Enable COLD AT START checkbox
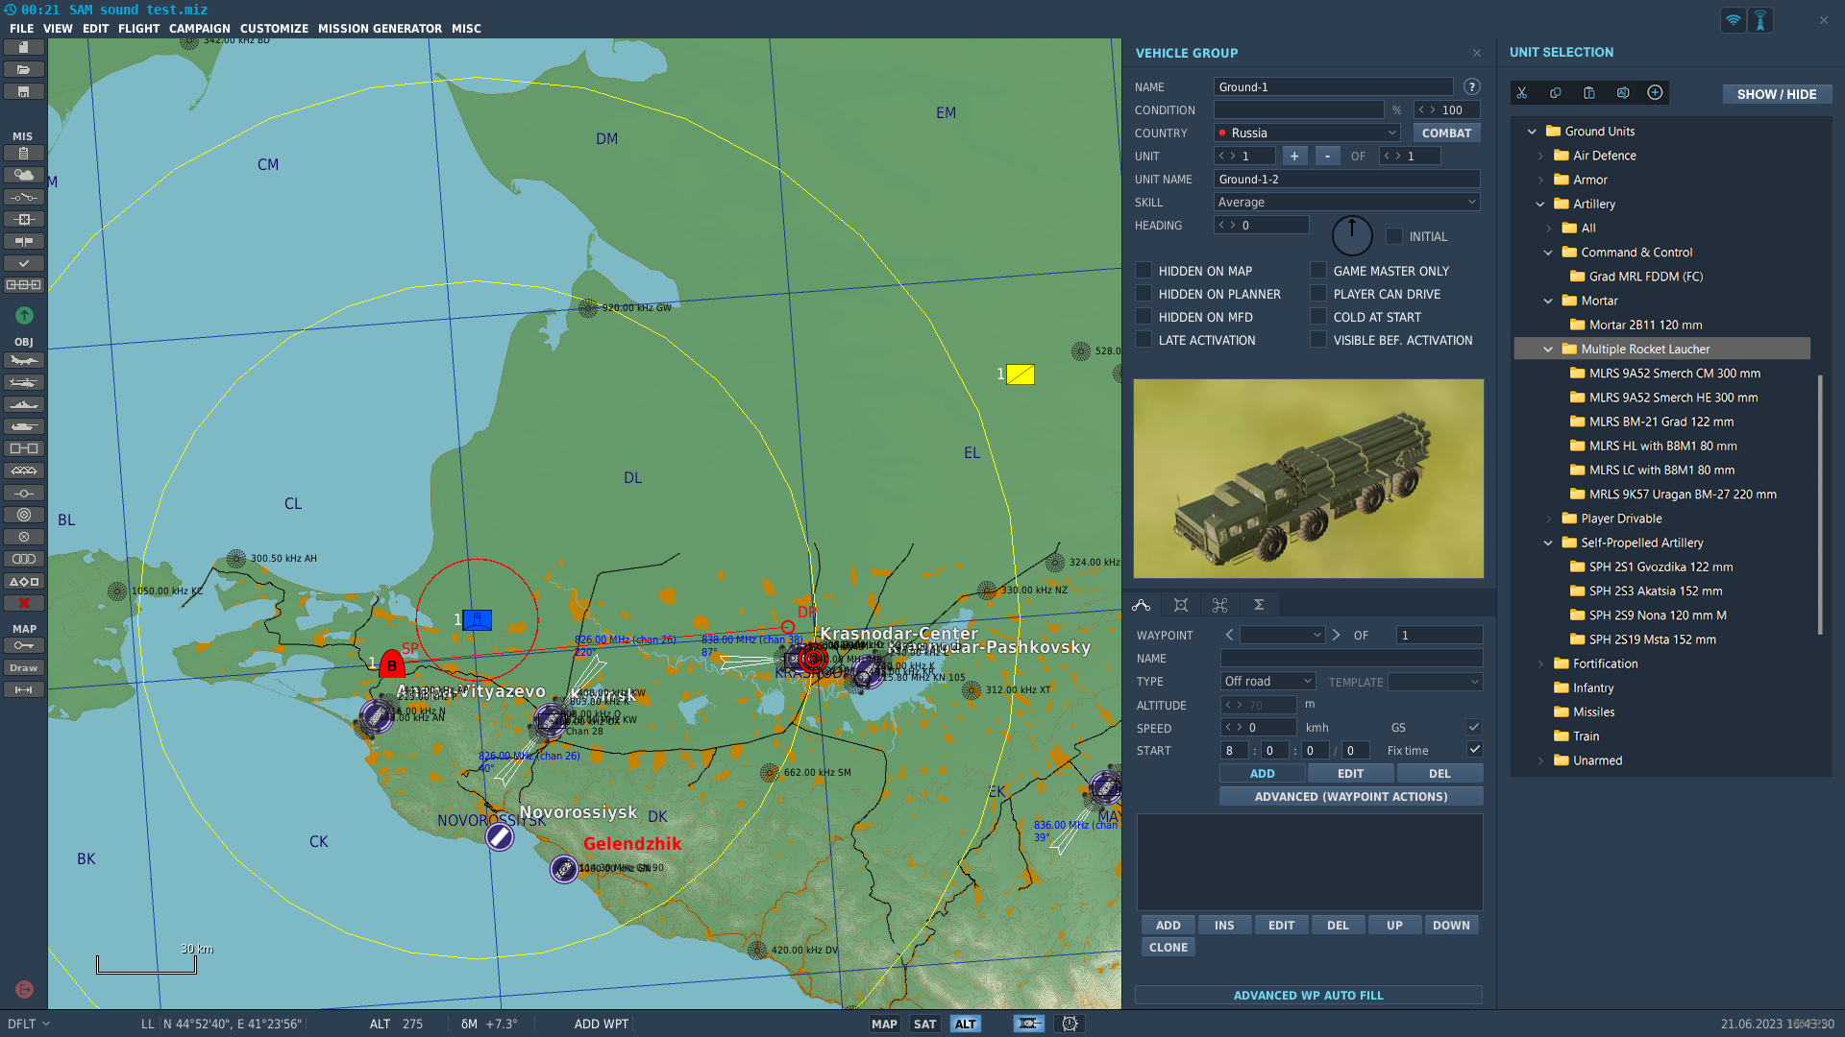Viewport: 1845px width, 1037px height. 1318,317
